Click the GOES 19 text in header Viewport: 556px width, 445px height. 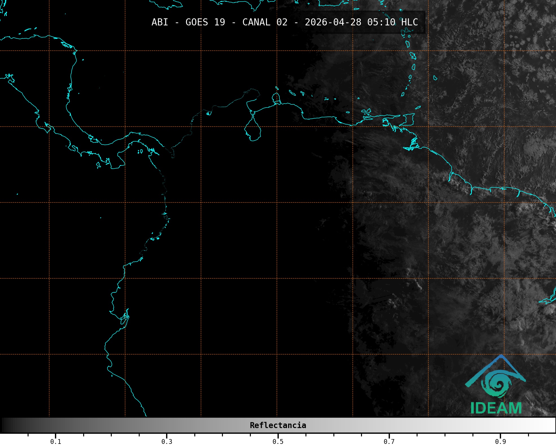205,22
